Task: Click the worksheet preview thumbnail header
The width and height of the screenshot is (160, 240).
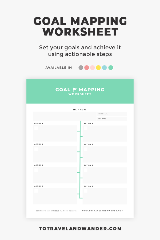Action: tap(80, 91)
